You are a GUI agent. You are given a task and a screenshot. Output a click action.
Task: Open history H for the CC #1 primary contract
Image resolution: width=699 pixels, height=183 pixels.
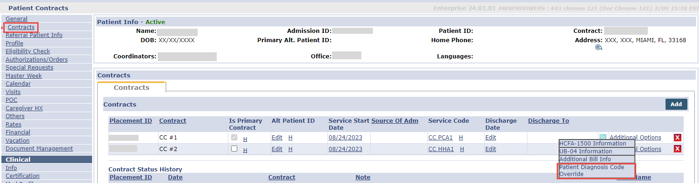click(x=245, y=139)
